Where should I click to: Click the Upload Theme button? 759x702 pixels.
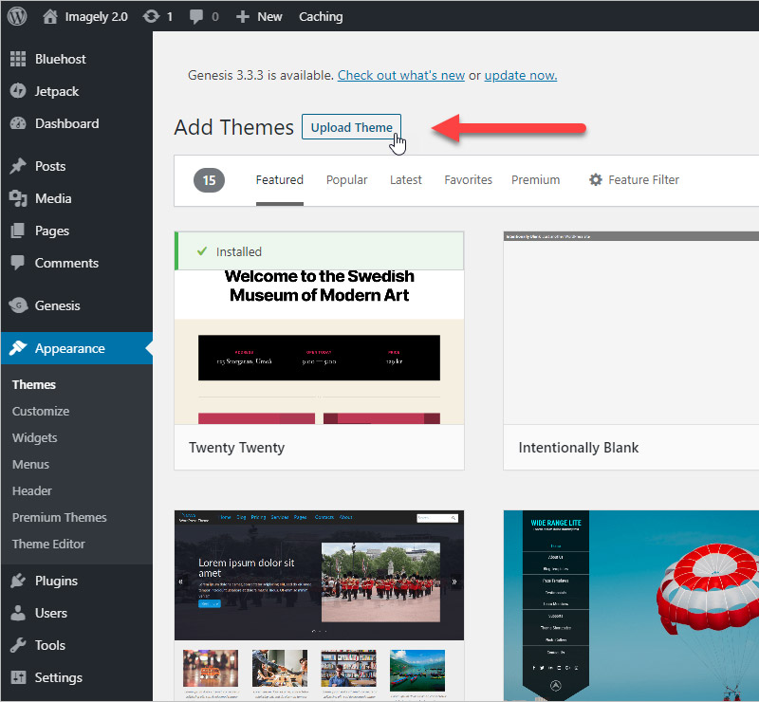pyautogui.click(x=351, y=127)
